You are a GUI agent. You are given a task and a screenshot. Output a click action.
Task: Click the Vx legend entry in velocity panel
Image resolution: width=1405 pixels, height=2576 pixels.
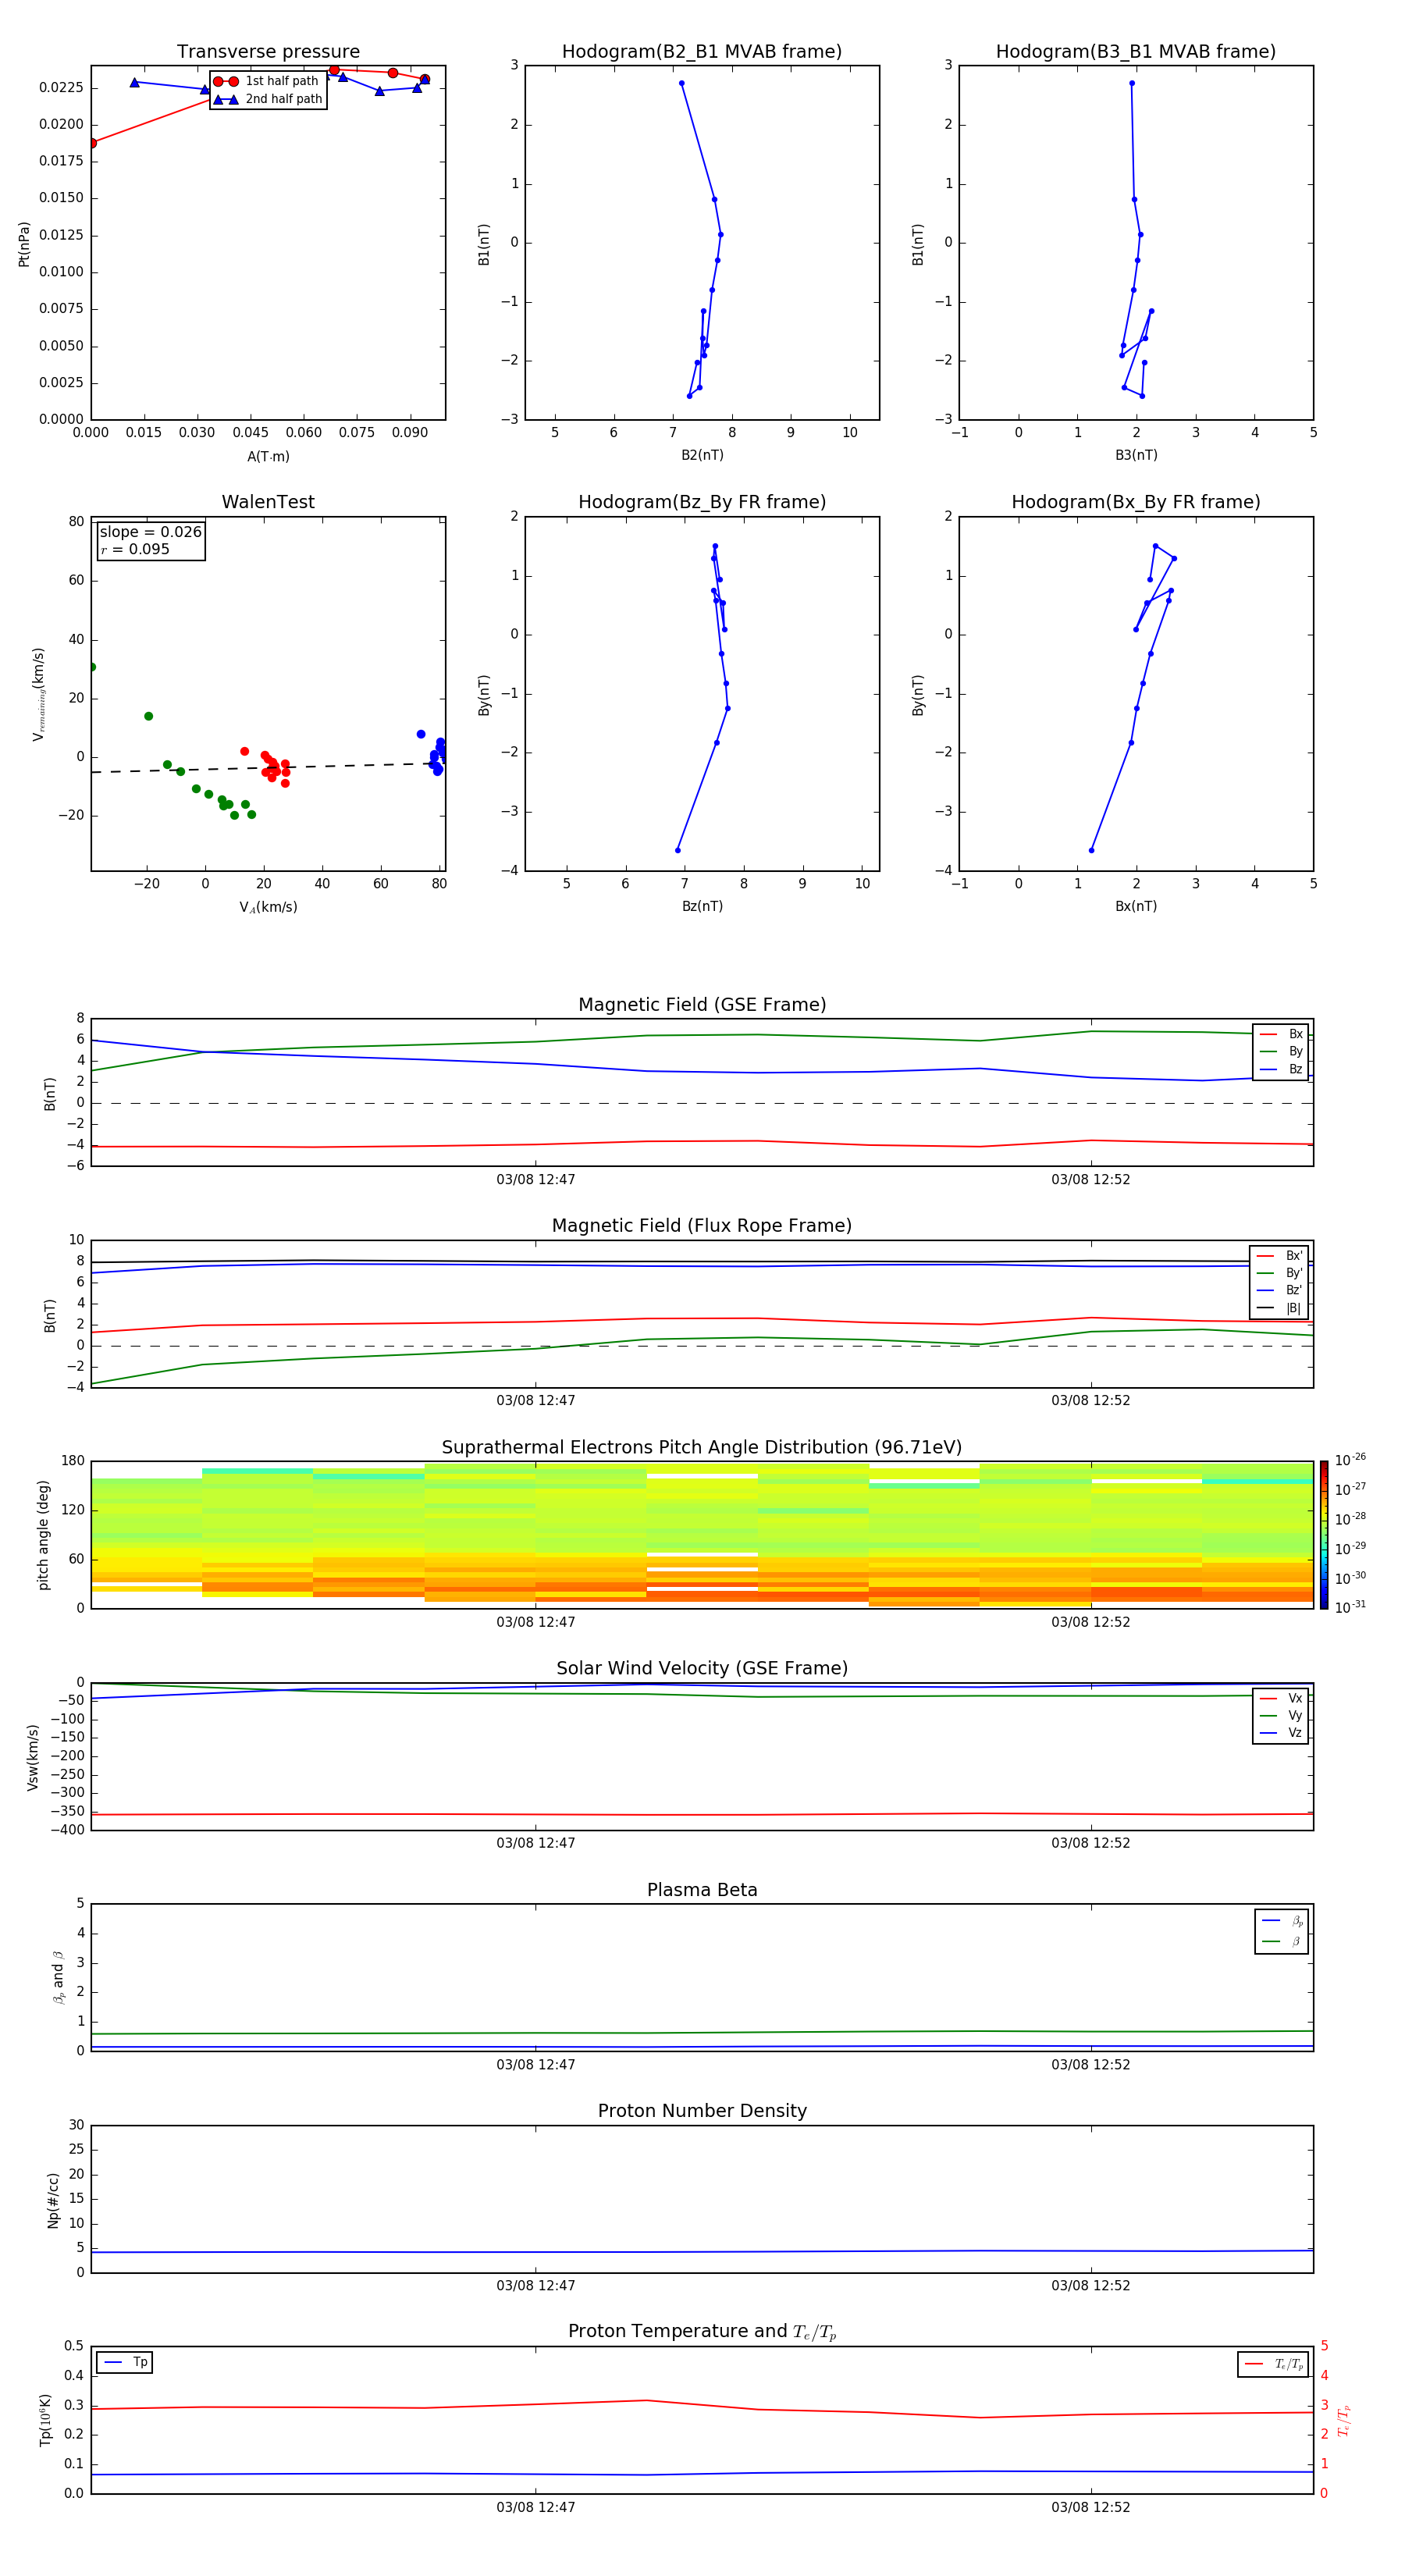coord(1281,1698)
